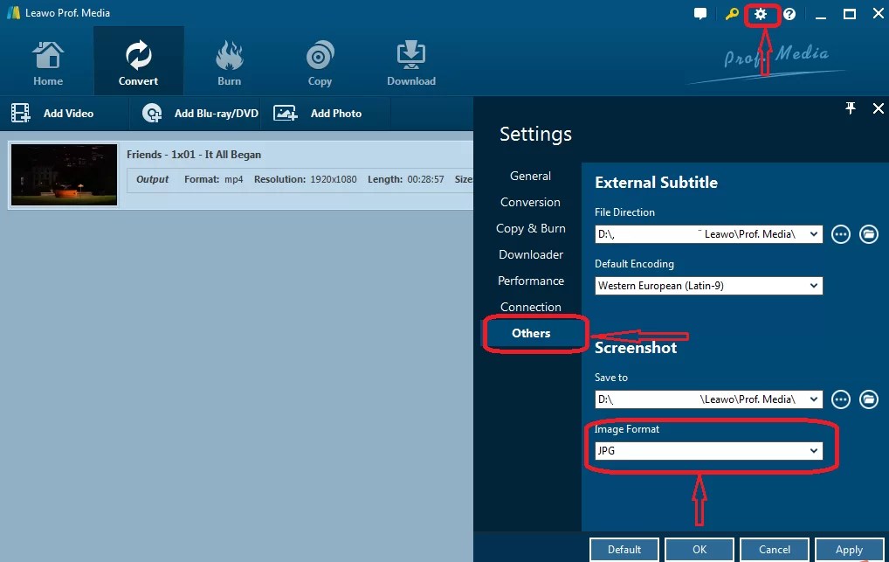Select the Performance settings tab
The height and width of the screenshot is (562, 889).
point(530,281)
